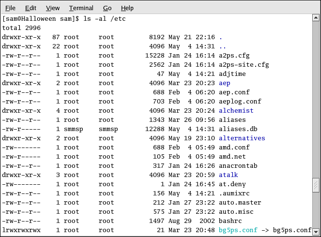Screen dimensions: 321x237
Task: Open the Edit menu
Action: pyautogui.click(x=31, y=8)
